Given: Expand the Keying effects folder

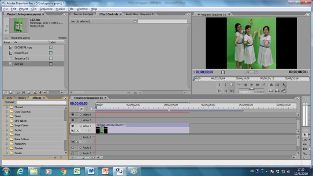Looking at the screenshot, I should [x=7, y=130].
